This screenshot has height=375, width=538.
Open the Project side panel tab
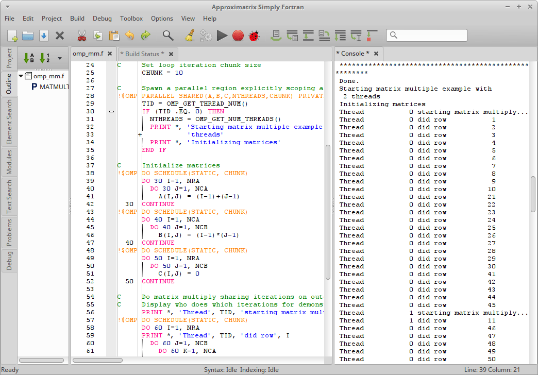[x=9, y=58]
